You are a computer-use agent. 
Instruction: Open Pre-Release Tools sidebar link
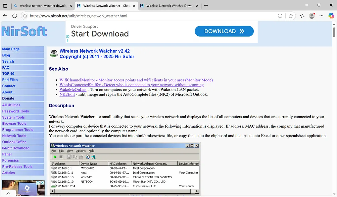click(22, 167)
